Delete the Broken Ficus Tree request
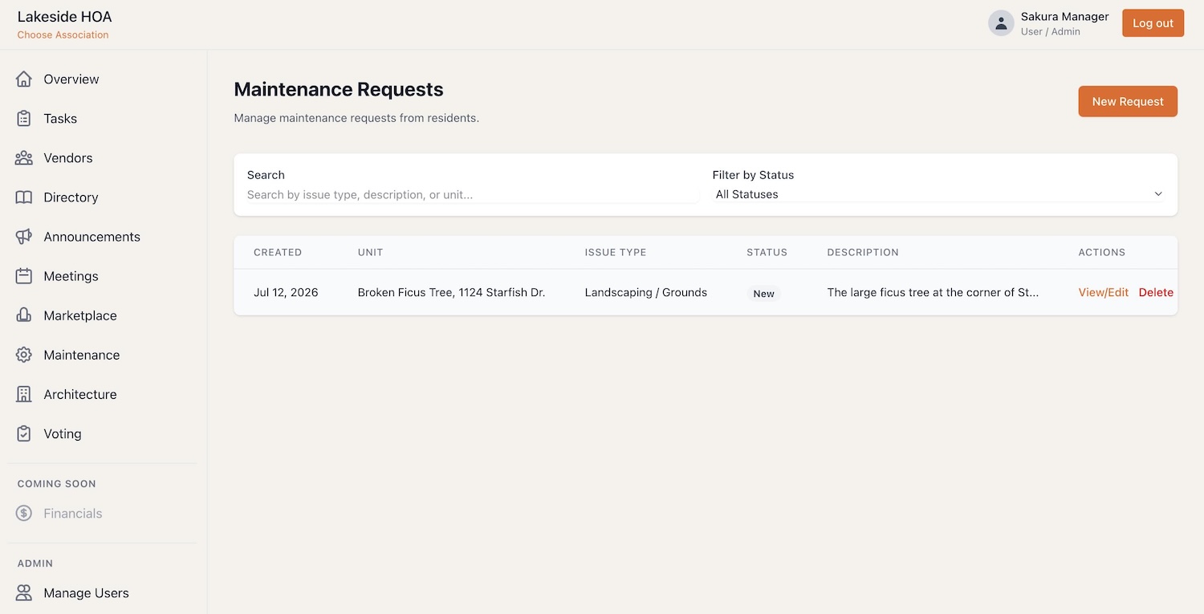 tap(1156, 292)
